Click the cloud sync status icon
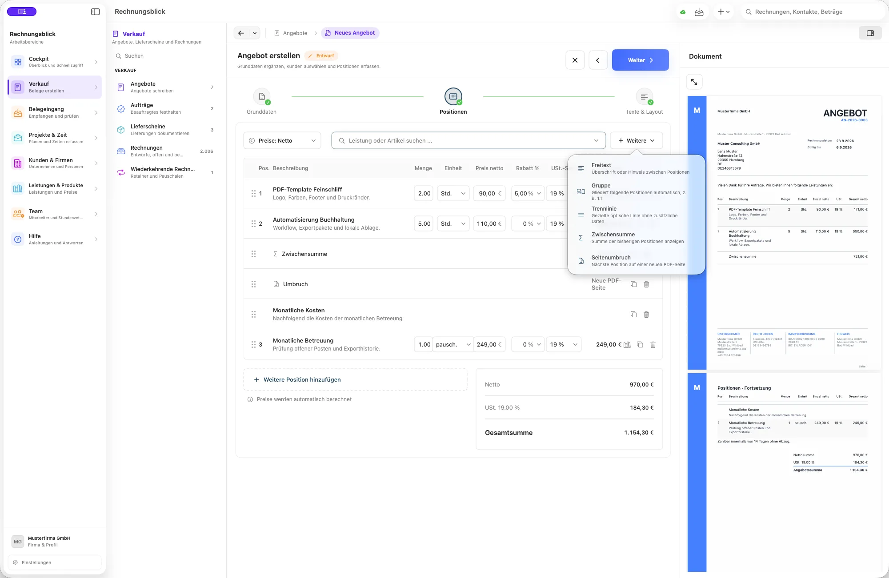 click(x=683, y=12)
